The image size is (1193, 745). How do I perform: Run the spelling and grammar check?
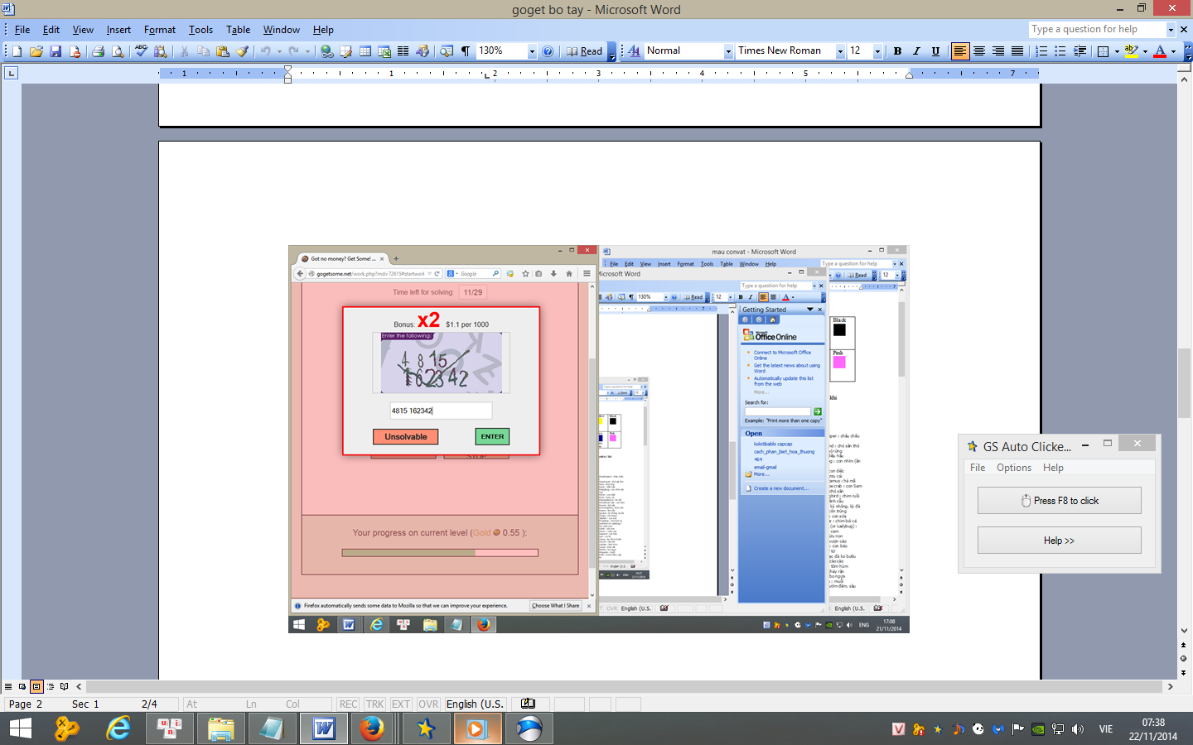[x=141, y=51]
